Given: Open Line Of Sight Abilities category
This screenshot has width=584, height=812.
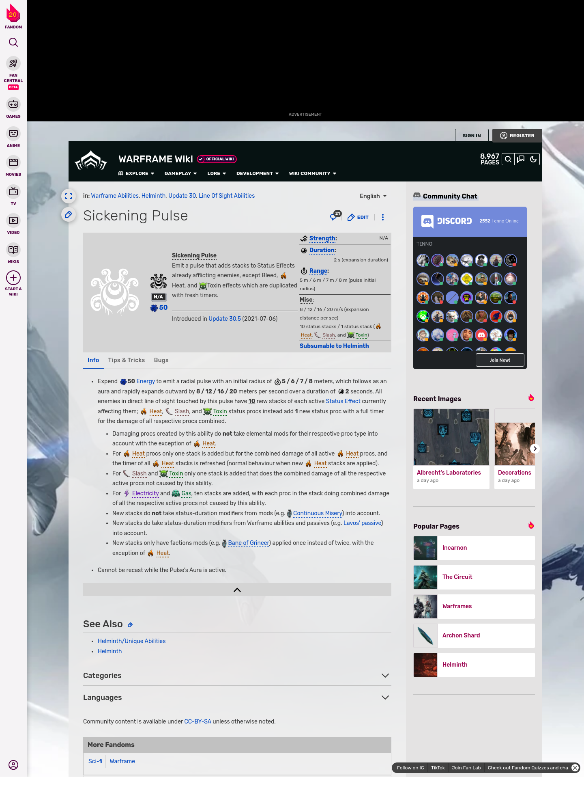Looking at the screenshot, I should pyautogui.click(x=227, y=196).
